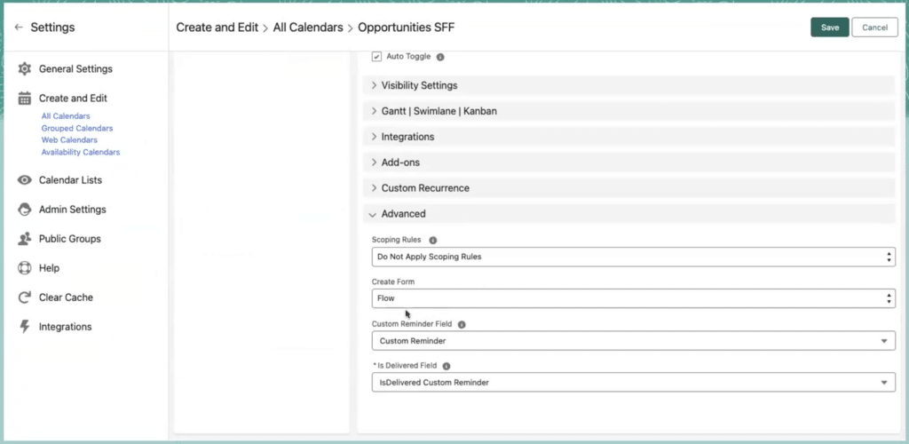This screenshot has width=909, height=444.
Task: Click the Public Groups people icon
Action: (24, 239)
